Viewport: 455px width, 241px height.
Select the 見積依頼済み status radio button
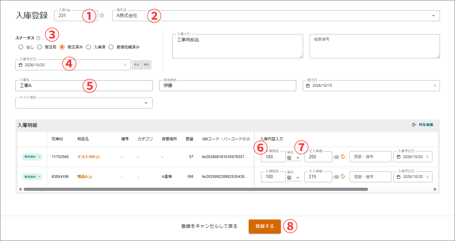(x=111, y=47)
